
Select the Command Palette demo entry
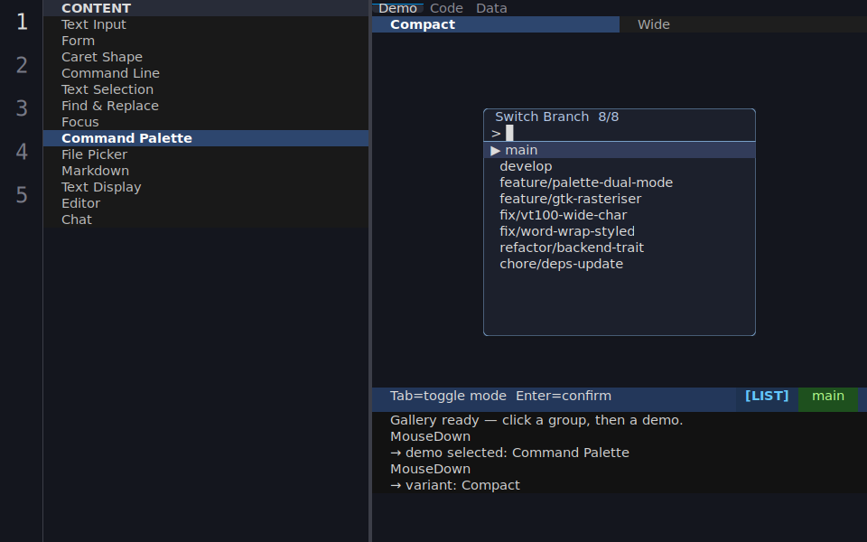pos(206,138)
